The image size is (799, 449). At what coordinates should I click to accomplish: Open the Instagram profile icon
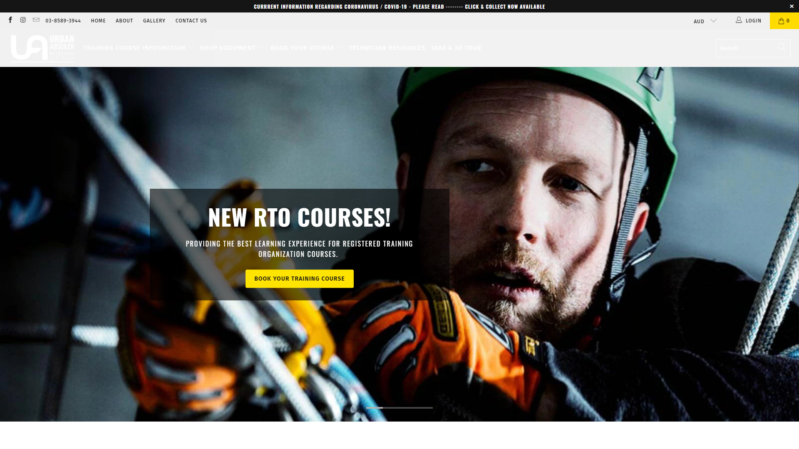[x=23, y=20]
